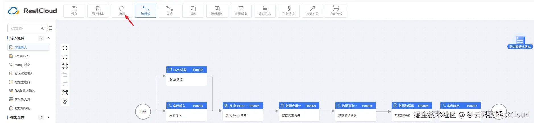Select the 流程线 connector tool
This screenshot has height=123, width=534.
[x=146, y=11]
